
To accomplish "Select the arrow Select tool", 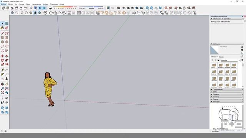I will pyautogui.click(x=2, y=24).
